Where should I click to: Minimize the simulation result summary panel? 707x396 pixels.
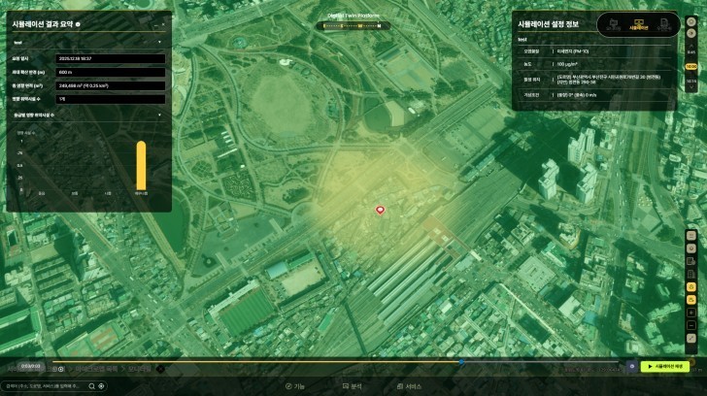click(x=153, y=21)
